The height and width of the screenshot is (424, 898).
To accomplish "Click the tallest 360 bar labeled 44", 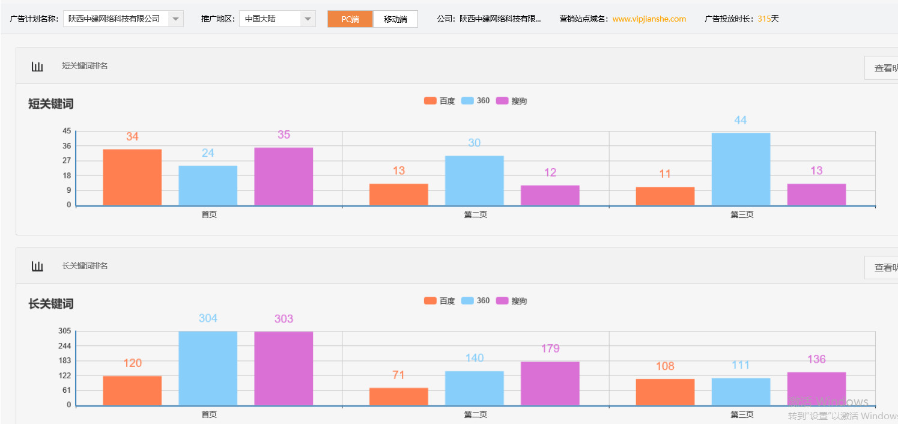I will (741, 168).
